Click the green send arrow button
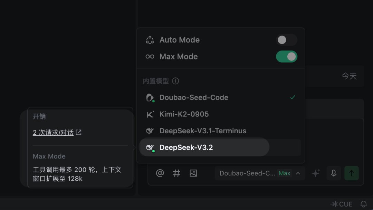Screen dimensions: 373x210 tap(352, 173)
